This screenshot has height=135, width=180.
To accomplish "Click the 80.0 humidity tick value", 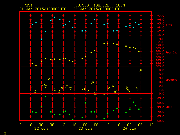I will [x=161, y=103].
